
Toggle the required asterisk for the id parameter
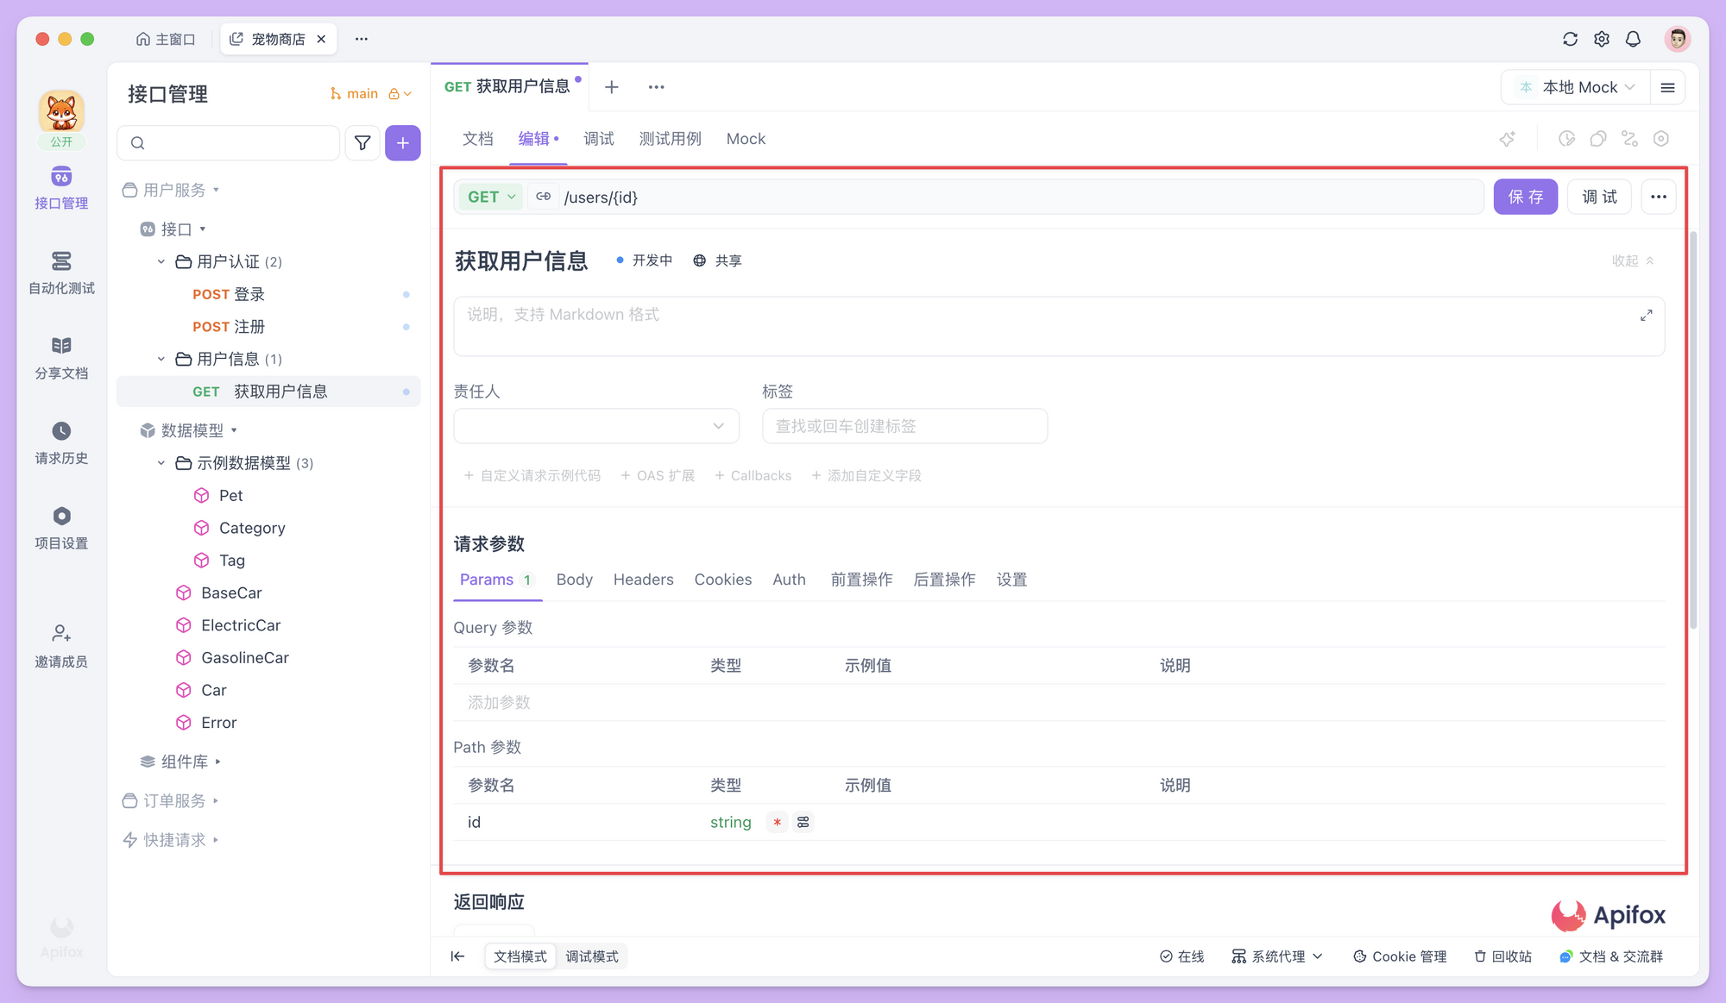[x=776, y=822]
